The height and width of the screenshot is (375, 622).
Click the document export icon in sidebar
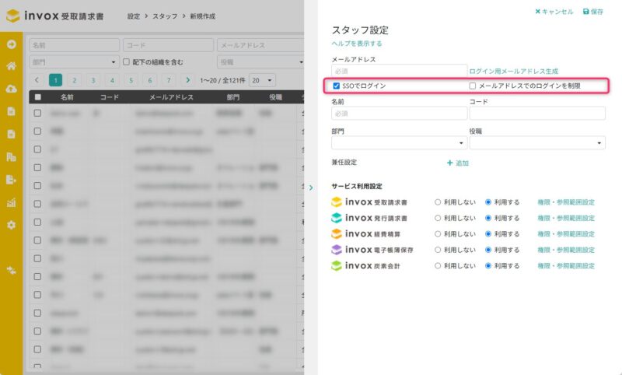click(11, 180)
